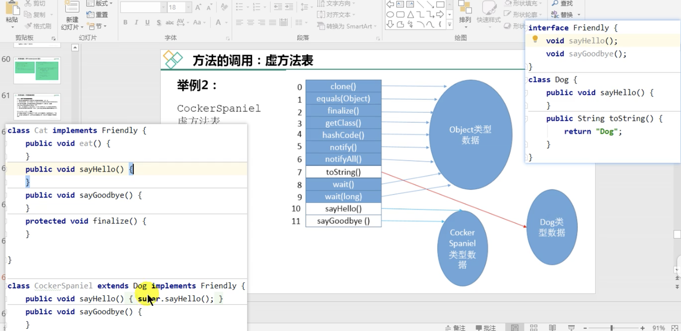Toggle Italic formatting
Screen dimensions: 681x331
pos(136,22)
